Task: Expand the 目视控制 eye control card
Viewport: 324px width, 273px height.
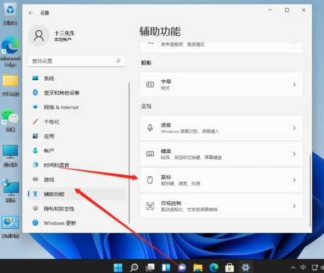Action: pyautogui.click(x=221, y=206)
